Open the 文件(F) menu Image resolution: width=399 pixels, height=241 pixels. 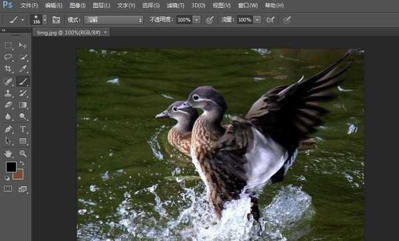(x=29, y=5)
